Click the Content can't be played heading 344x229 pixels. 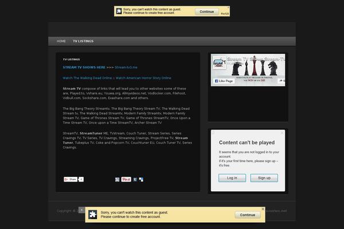247,143
